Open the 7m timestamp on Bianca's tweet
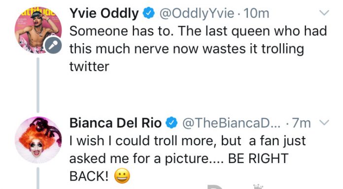The height and width of the screenshot is (189, 343). tap(302, 123)
